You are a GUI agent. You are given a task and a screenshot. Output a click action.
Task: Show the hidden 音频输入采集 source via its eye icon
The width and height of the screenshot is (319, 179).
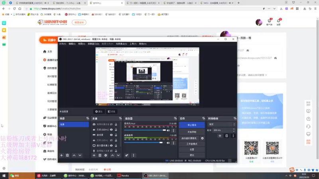pos(111,151)
